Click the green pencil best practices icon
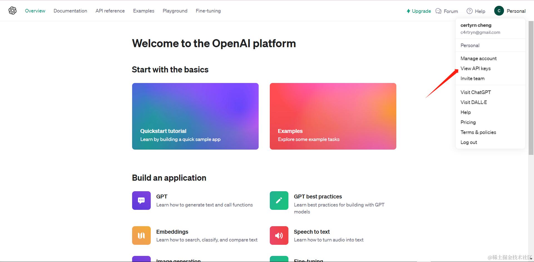This screenshot has width=534, height=262. point(279,200)
